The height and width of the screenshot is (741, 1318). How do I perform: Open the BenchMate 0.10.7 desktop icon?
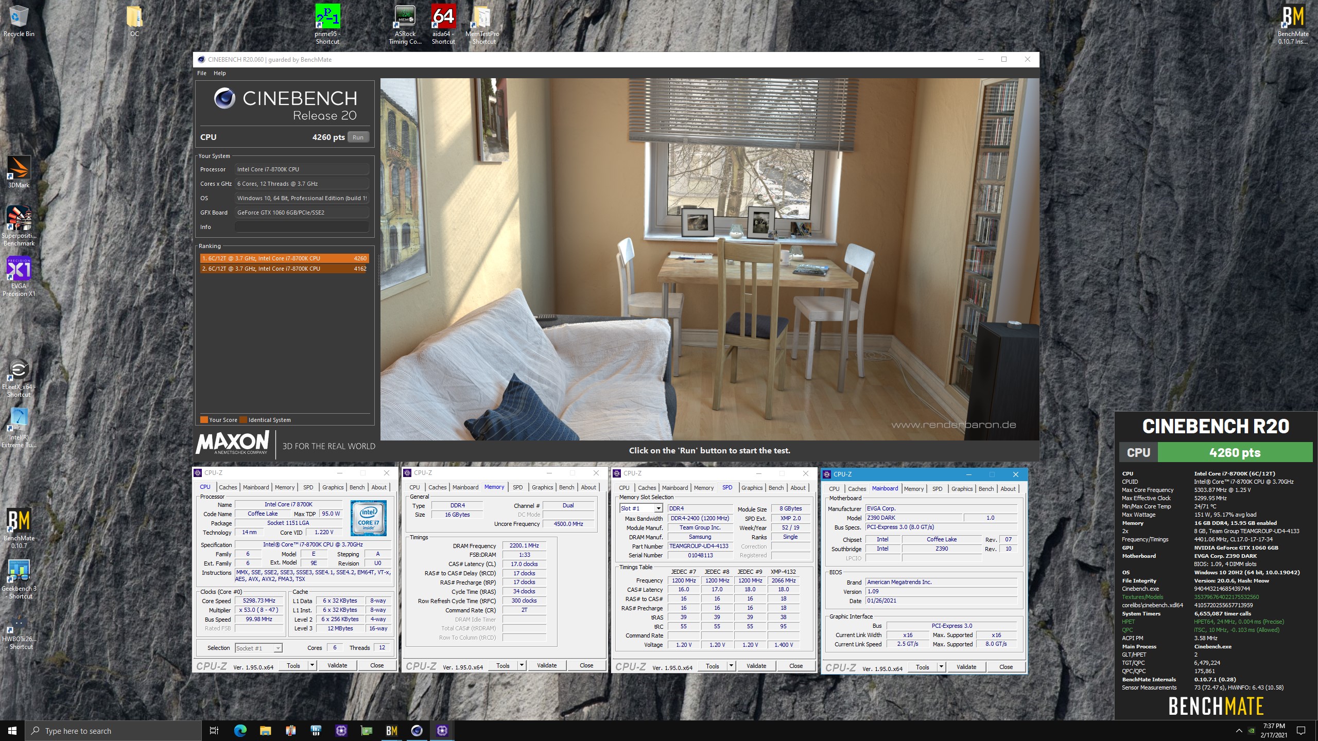19,529
